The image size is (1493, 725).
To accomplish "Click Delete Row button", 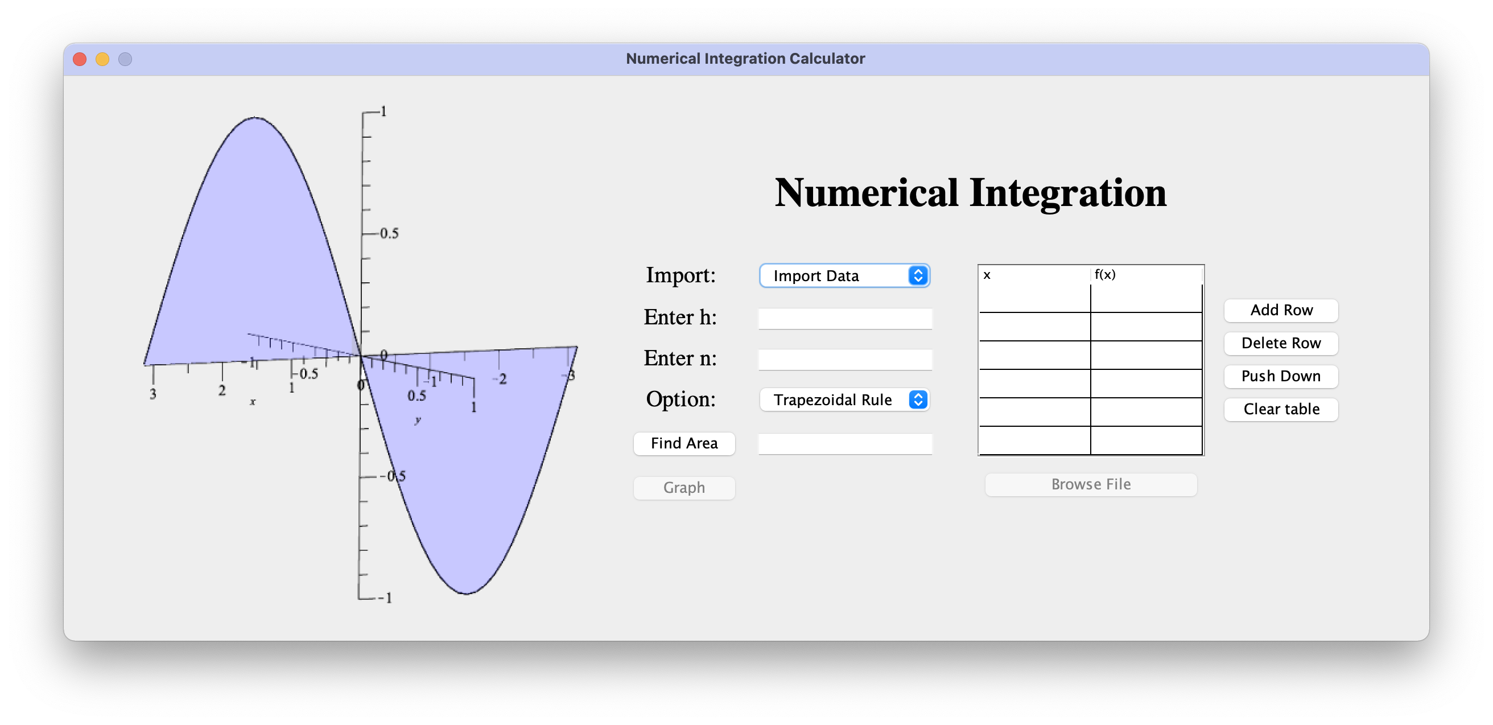I will tap(1281, 343).
